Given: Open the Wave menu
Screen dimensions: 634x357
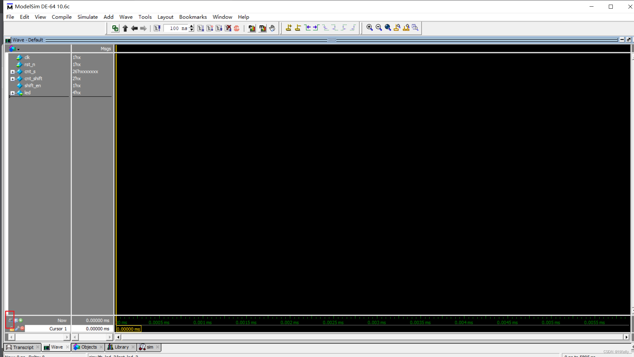Looking at the screenshot, I should click(126, 17).
